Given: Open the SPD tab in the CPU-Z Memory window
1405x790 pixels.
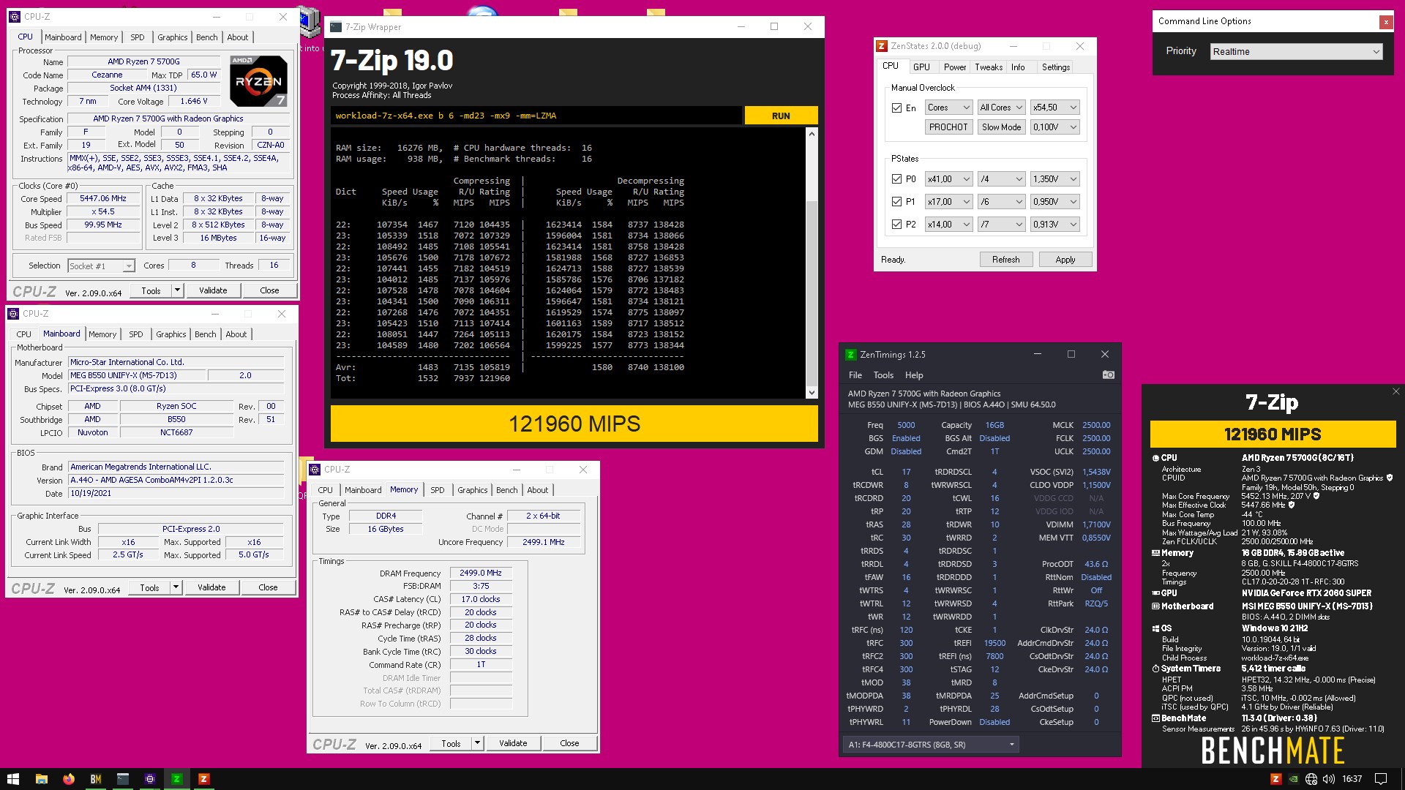Looking at the screenshot, I should tap(437, 490).
